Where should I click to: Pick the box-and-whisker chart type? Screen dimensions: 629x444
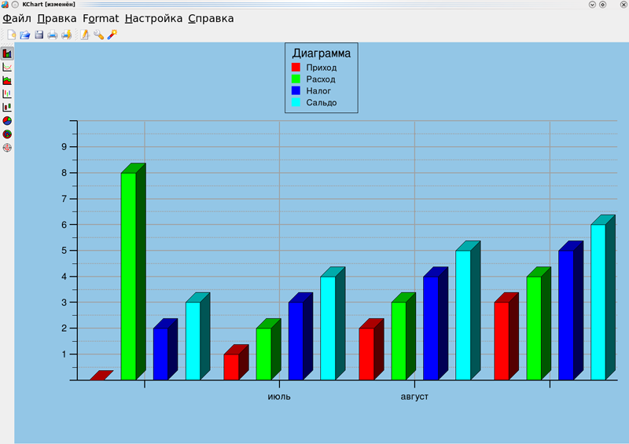pos(7,107)
